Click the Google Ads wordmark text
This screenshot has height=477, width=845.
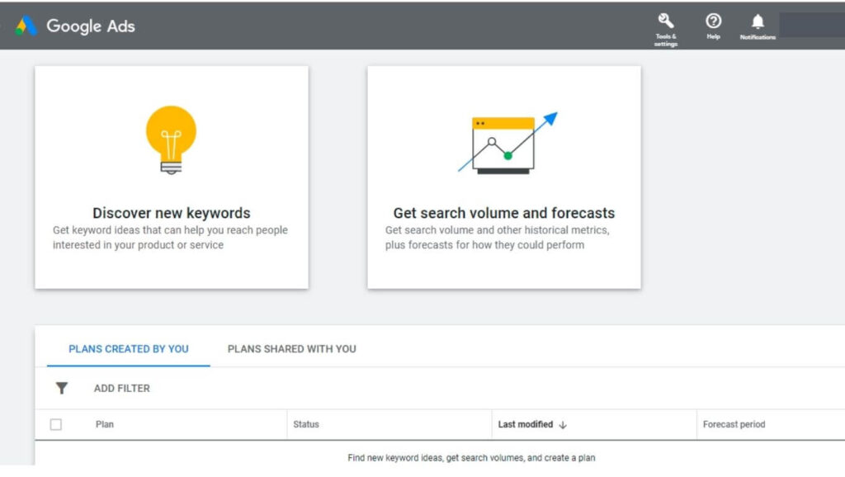pos(91,26)
